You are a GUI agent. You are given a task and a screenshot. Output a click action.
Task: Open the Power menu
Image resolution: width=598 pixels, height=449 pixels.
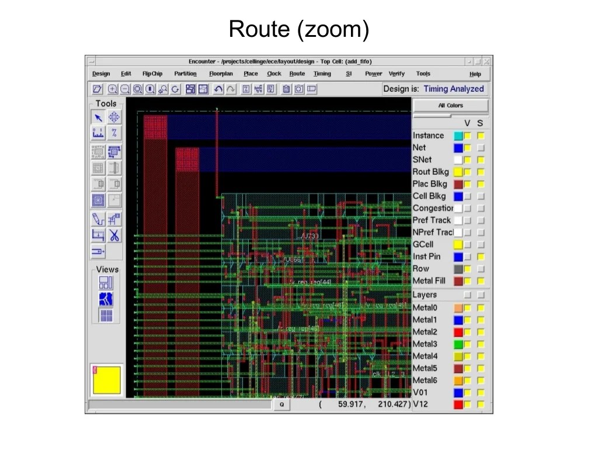pyautogui.click(x=373, y=74)
